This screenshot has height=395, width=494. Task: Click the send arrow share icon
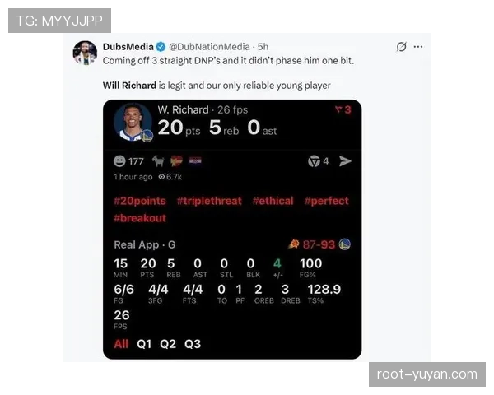(x=345, y=161)
